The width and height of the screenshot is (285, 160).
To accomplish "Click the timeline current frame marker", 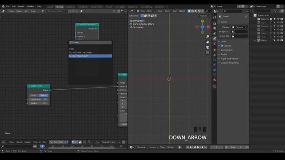I will [x=42, y=146].
